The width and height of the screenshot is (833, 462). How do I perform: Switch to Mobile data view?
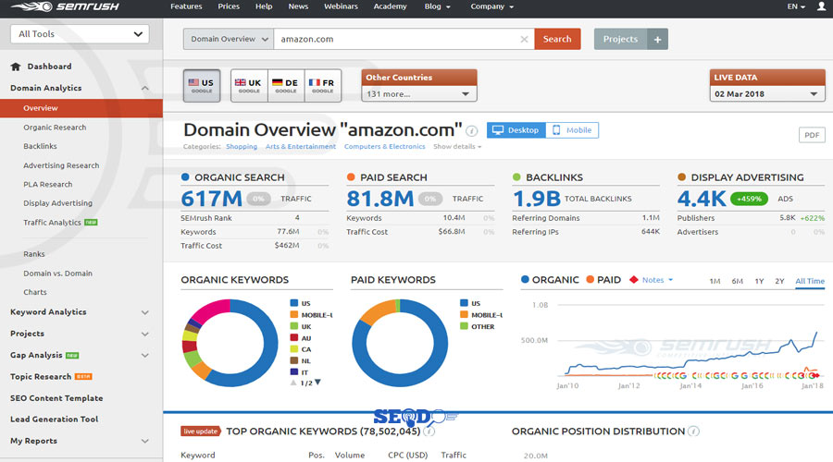[572, 130]
